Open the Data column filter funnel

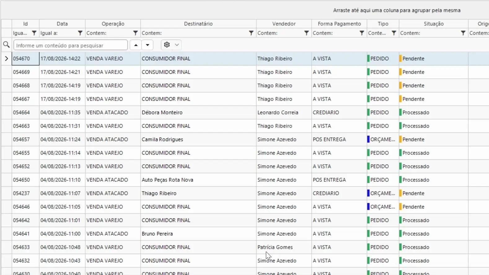[80, 33]
